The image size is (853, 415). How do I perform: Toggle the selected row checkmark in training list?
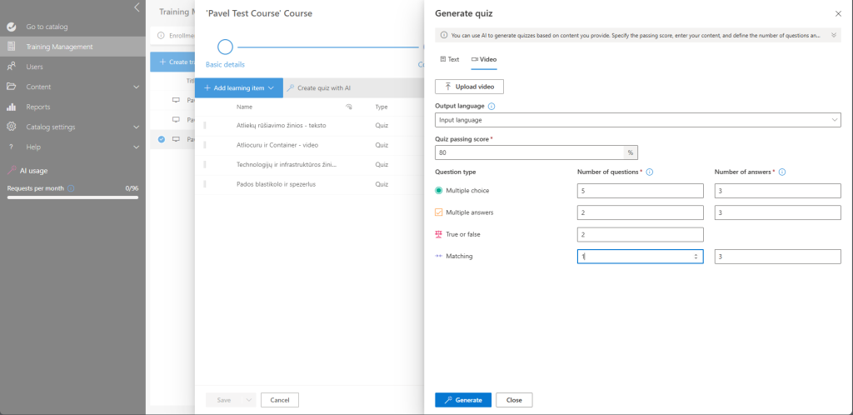point(161,140)
